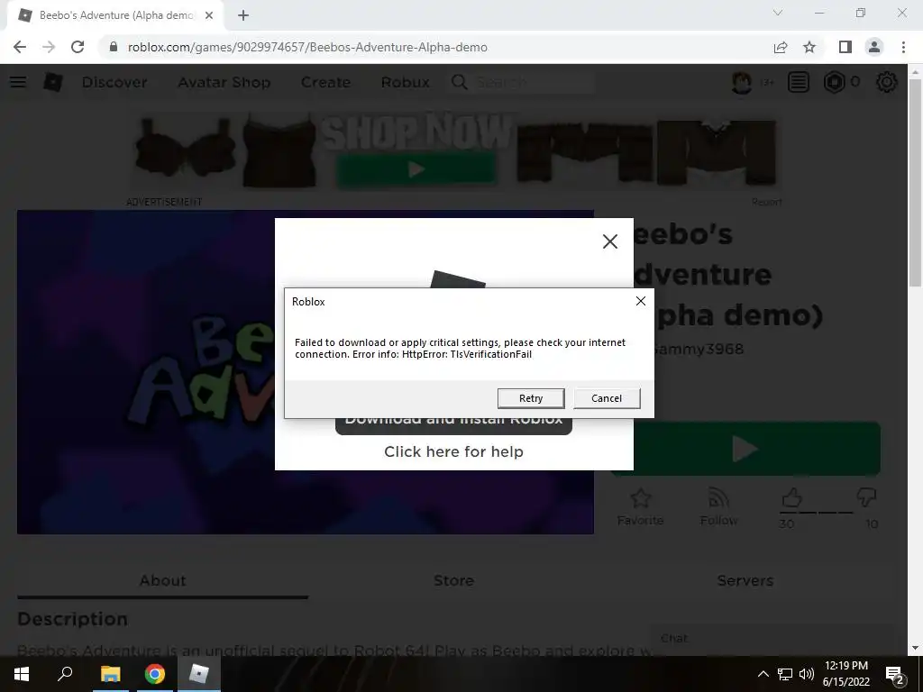
Task: Open the Robux page
Action: pyautogui.click(x=405, y=82)
